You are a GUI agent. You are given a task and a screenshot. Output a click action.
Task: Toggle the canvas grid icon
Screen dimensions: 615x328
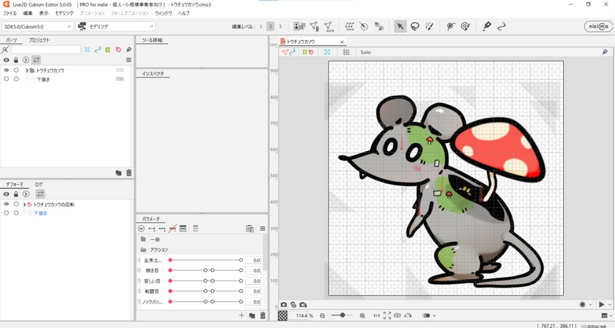click(346, 52)
